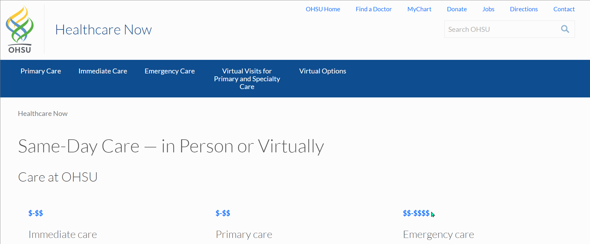Click the search magnifier icon
Viewport: 590px width, 244px height.
[x=565, y=29]
